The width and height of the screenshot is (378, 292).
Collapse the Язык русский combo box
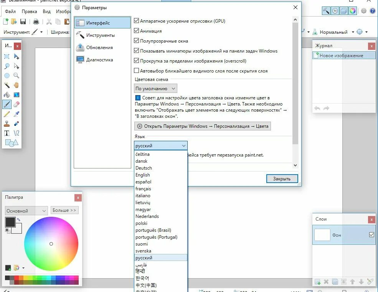click(160, 146)
